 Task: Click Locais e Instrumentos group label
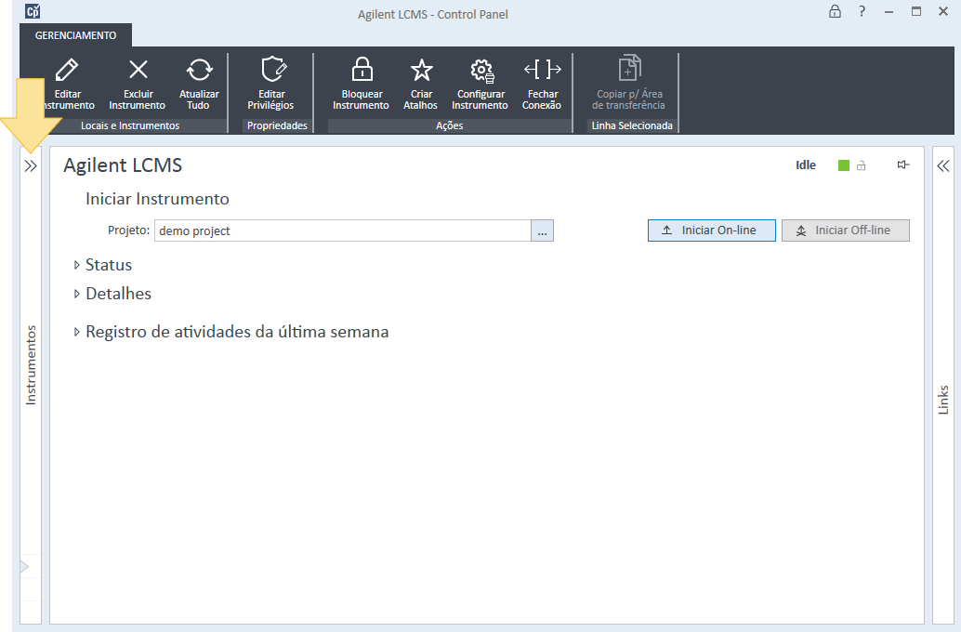(130, 125)
